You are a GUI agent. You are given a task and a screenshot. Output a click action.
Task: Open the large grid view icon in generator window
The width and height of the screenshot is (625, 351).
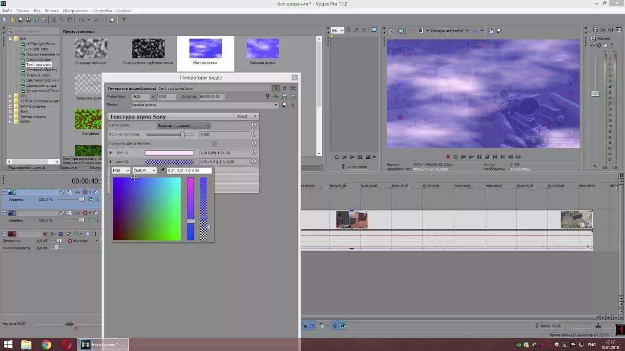pyautogui.click(x=293, y=88)
